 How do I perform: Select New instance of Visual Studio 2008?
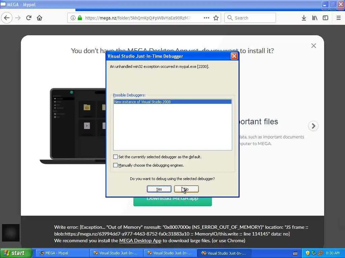172,102
